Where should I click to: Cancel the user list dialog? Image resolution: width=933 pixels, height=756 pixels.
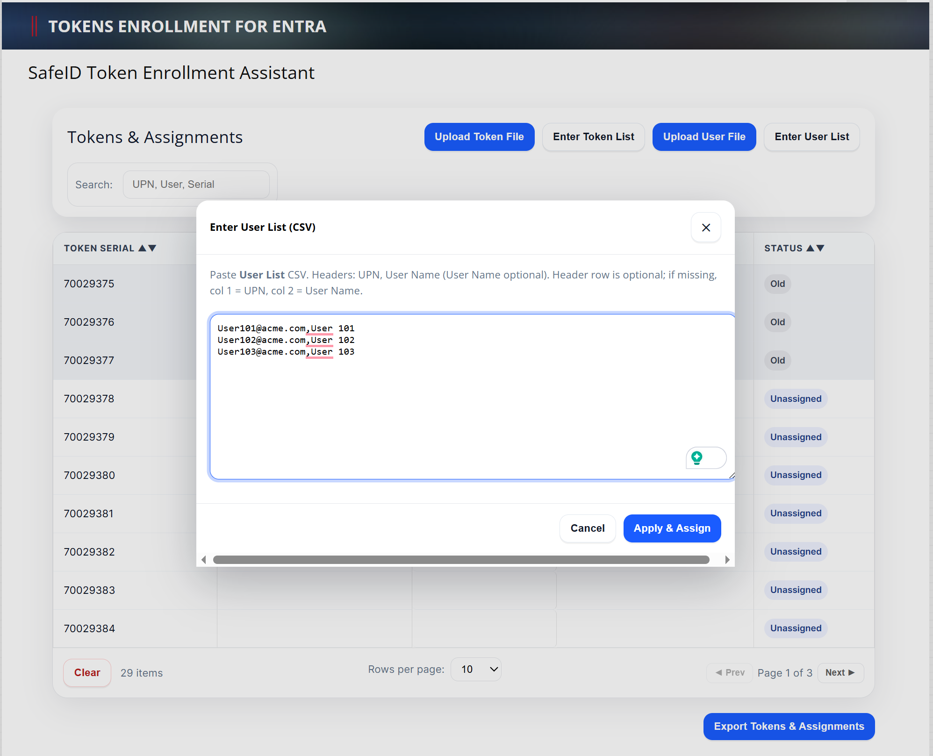point(587,528)
